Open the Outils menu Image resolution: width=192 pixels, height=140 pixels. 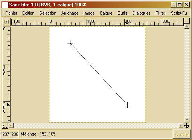pos(122,13)
